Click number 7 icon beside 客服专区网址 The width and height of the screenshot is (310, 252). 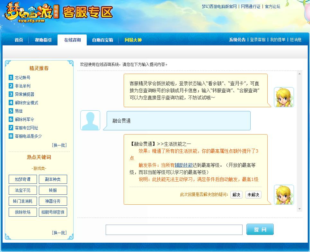[x=11, y=127]
